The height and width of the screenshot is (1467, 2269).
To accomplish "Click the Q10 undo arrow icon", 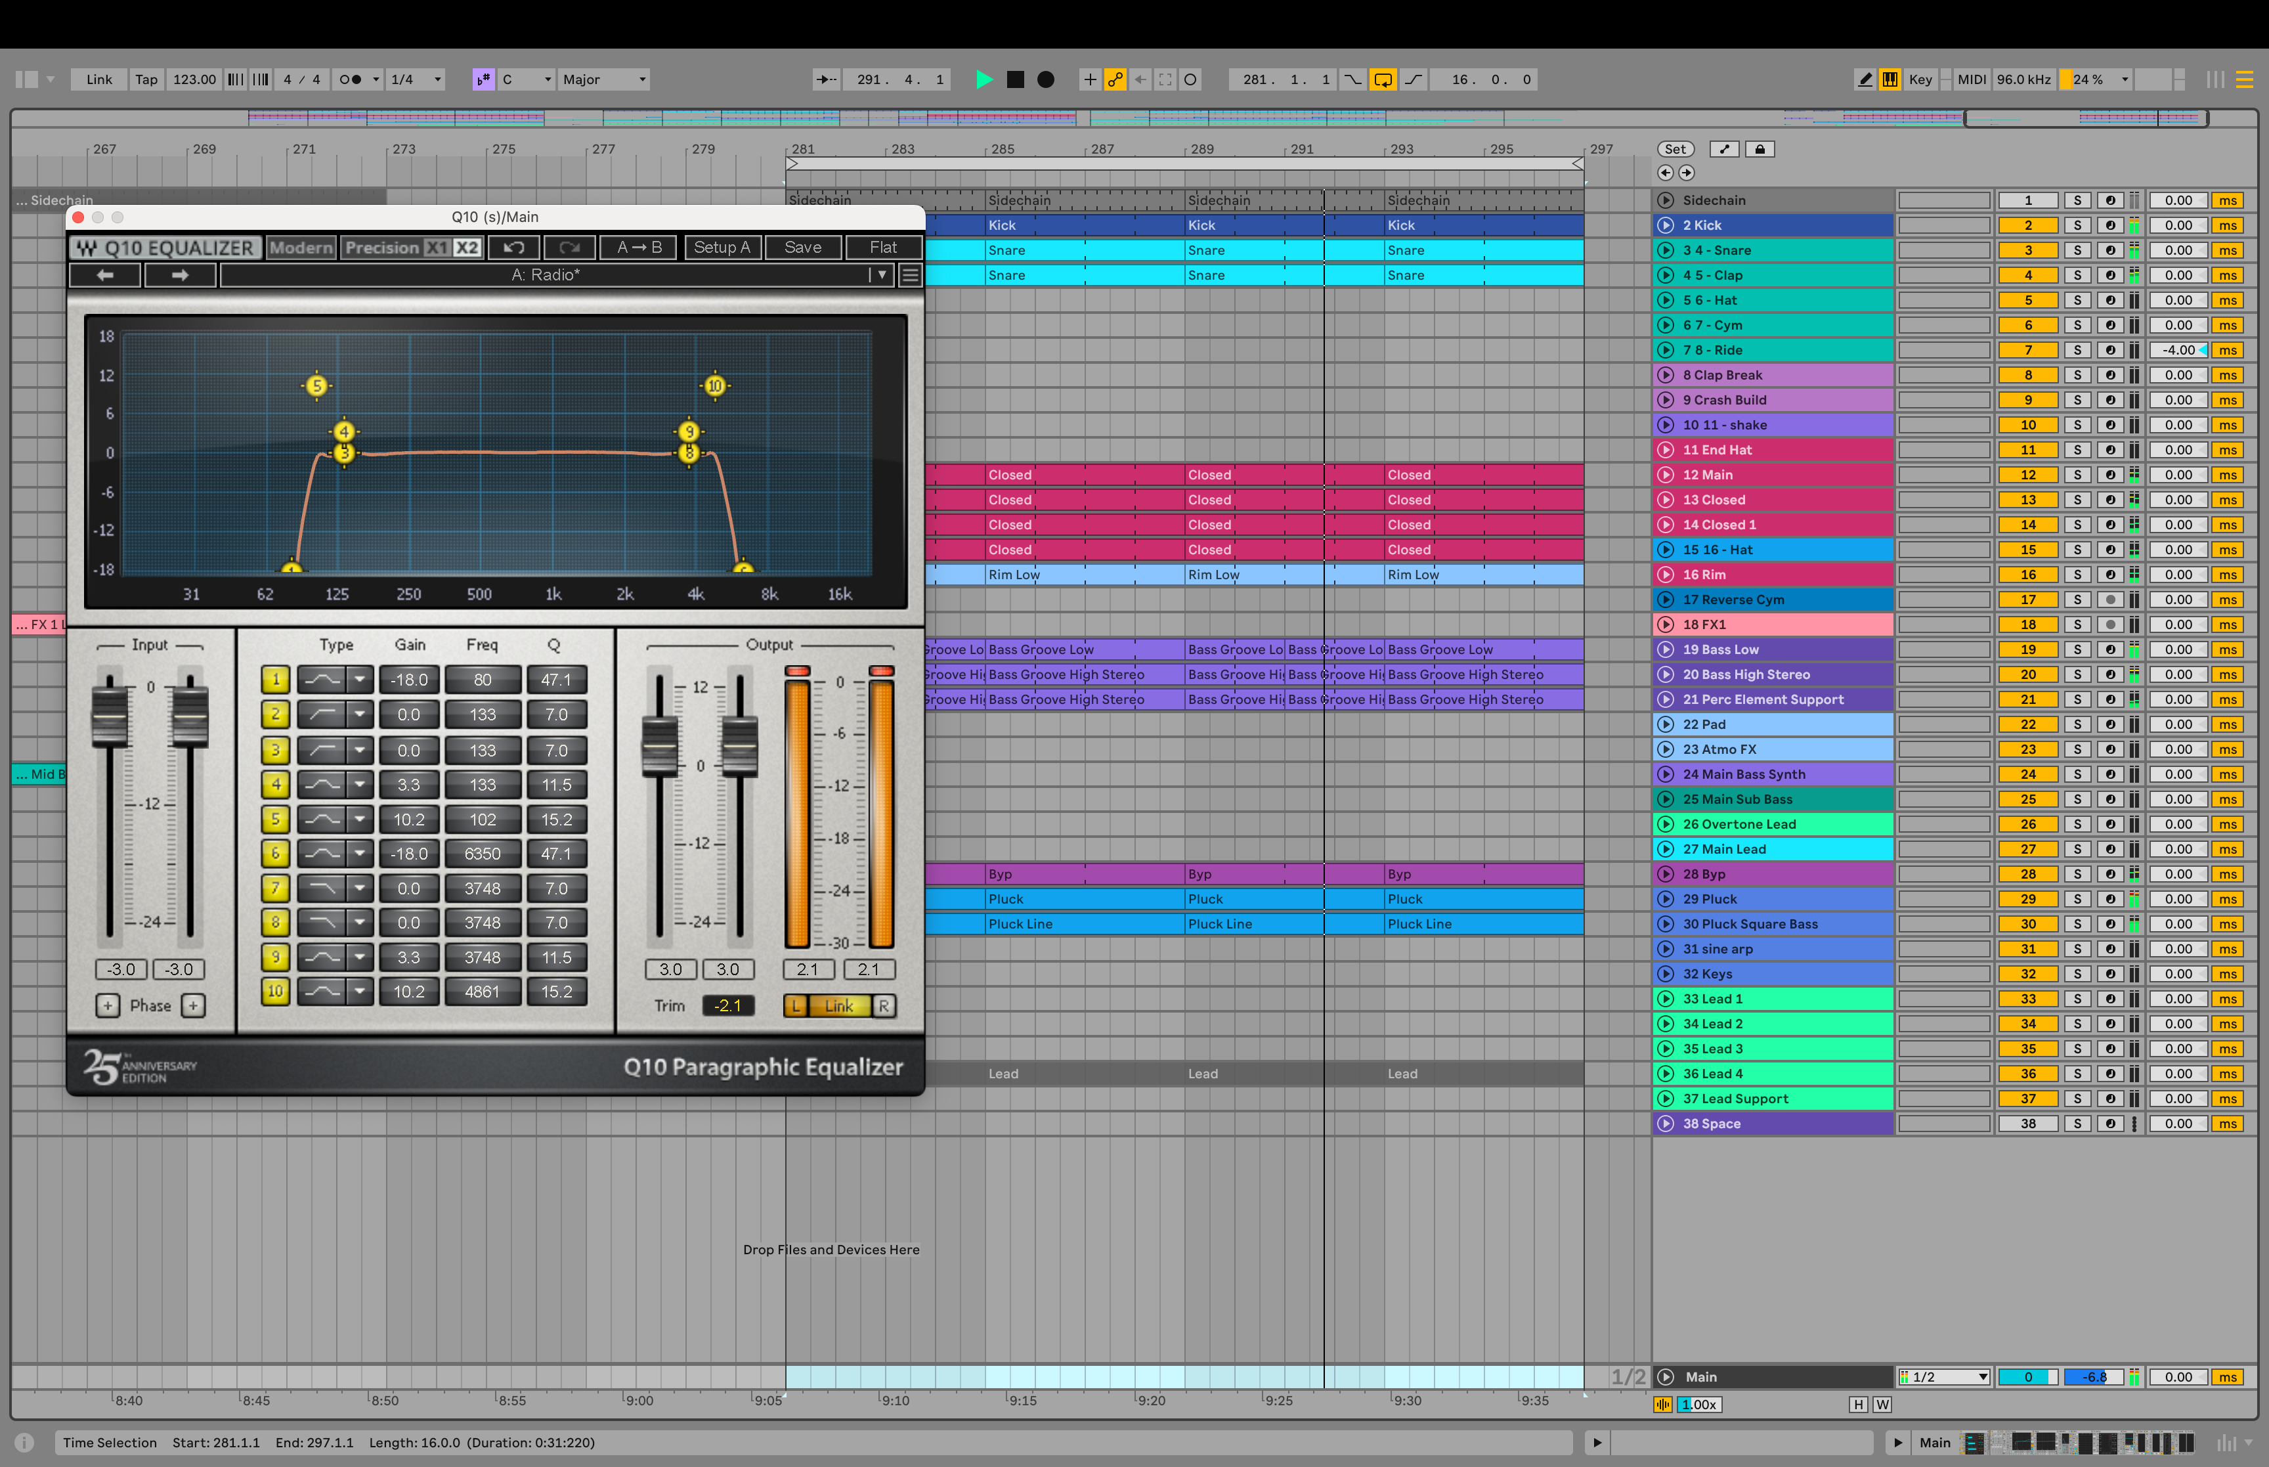I will (x=514, y=248).
